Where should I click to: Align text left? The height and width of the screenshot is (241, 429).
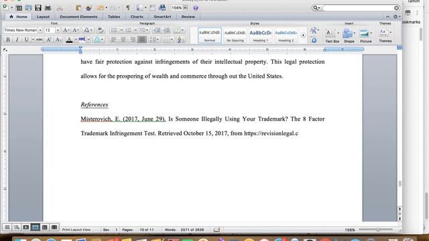[x=114, y=39]
